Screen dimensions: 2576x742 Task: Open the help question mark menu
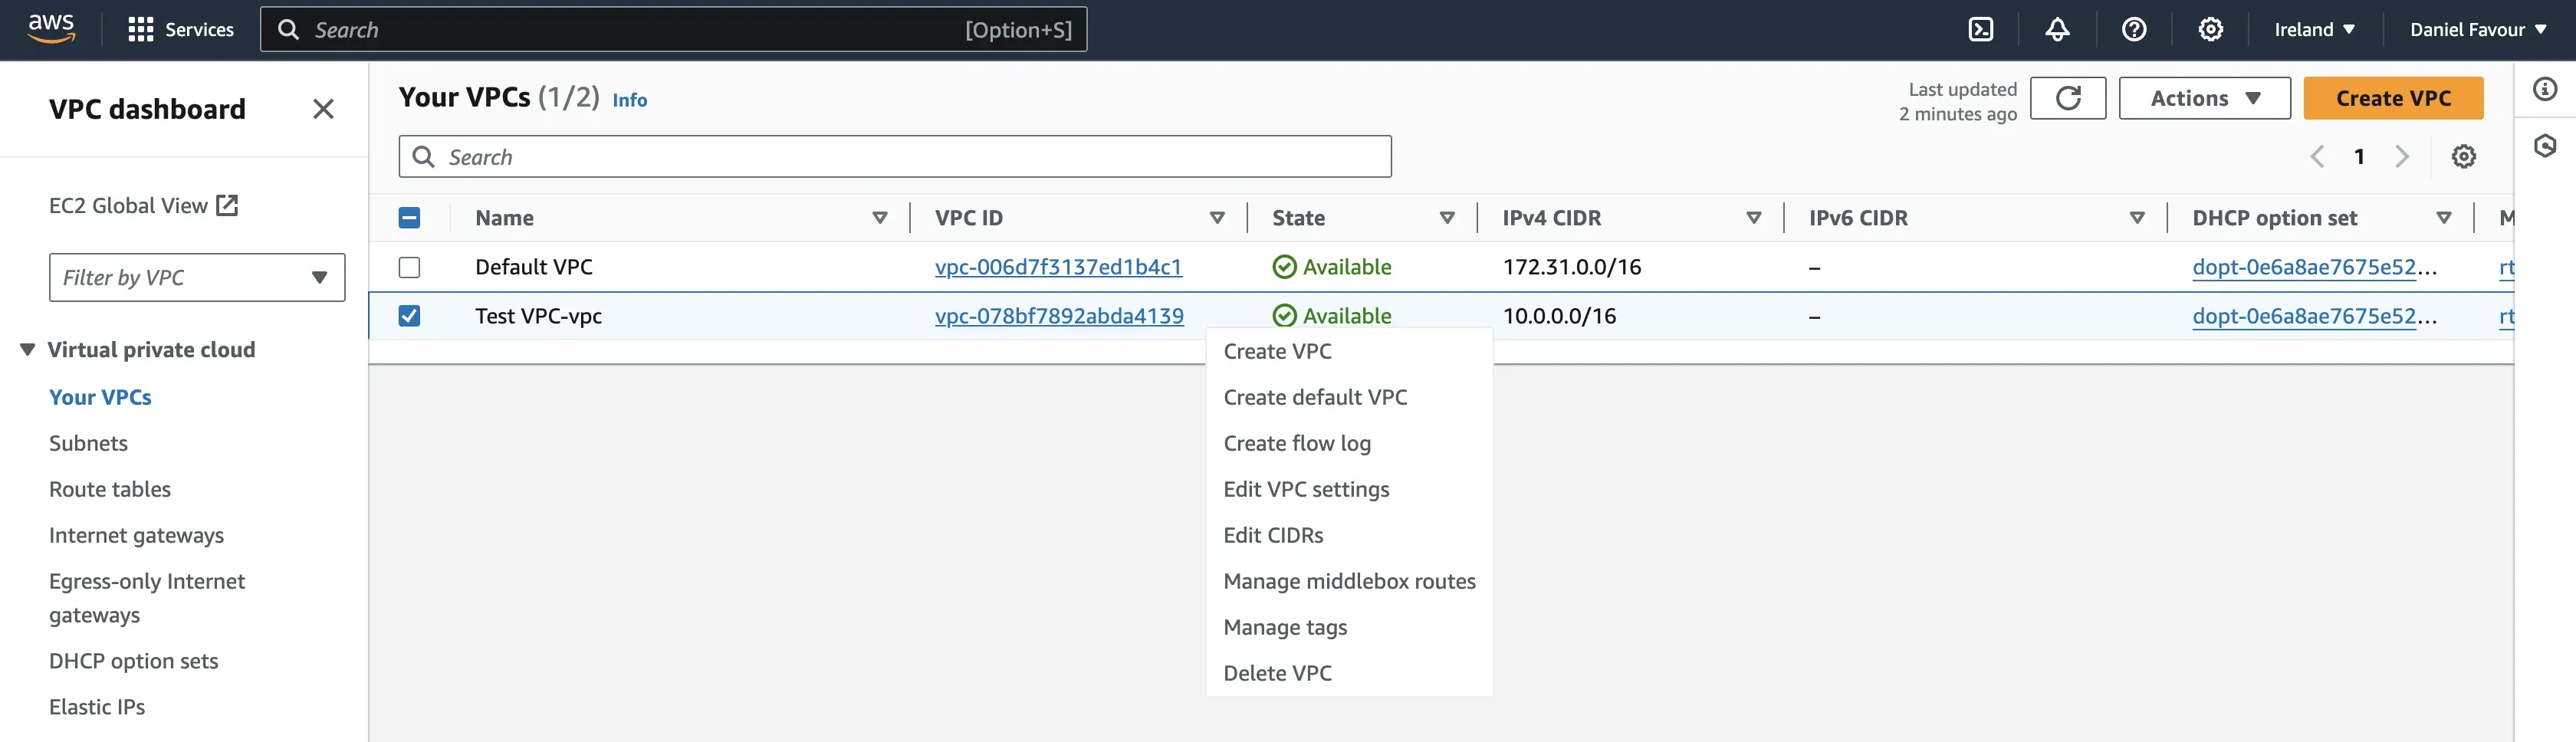click(x=2134, y=30)
